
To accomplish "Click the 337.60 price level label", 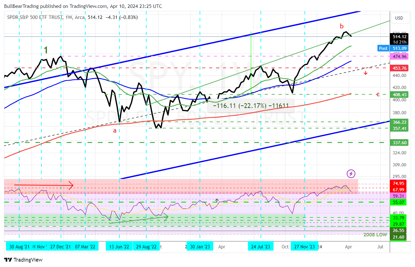I will pyautogui.click(x=400, y=143).
